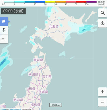Click the 09:00 (予測) time label

point(13,11)
